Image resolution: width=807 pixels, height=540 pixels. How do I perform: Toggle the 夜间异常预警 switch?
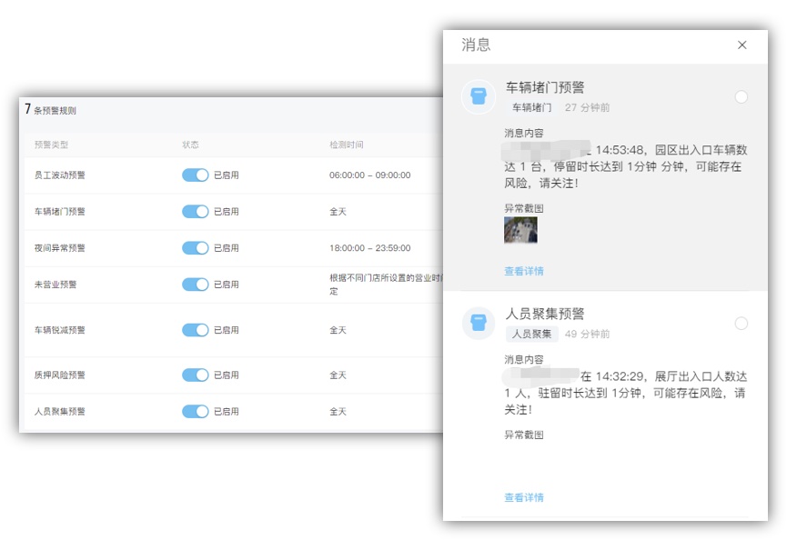[195, 248]
